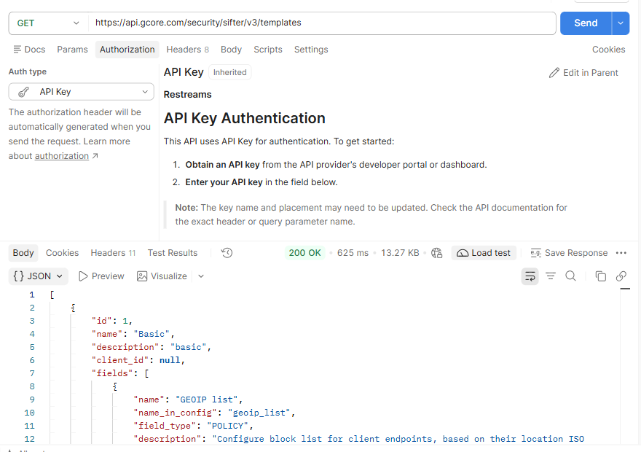Image resolution: width=641 pixels, height=452 pixels.
Task: Open the response more options ellipsis
Action: (621, 253)
